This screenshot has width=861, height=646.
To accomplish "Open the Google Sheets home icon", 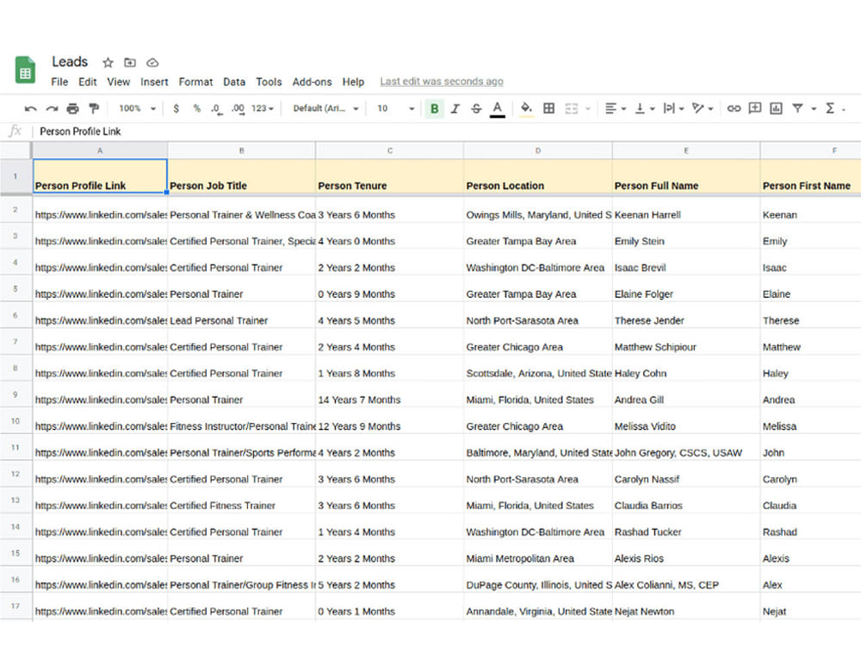I will pyautogui.click(x=25, y=70).
